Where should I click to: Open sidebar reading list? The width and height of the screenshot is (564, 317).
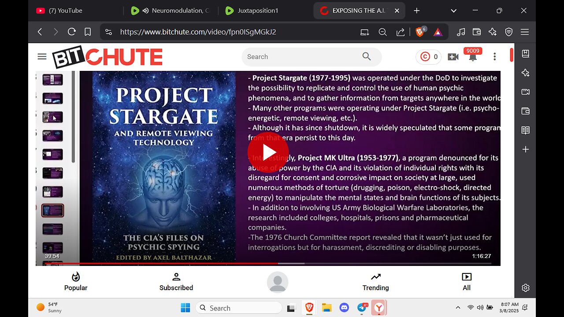point(525,130)
